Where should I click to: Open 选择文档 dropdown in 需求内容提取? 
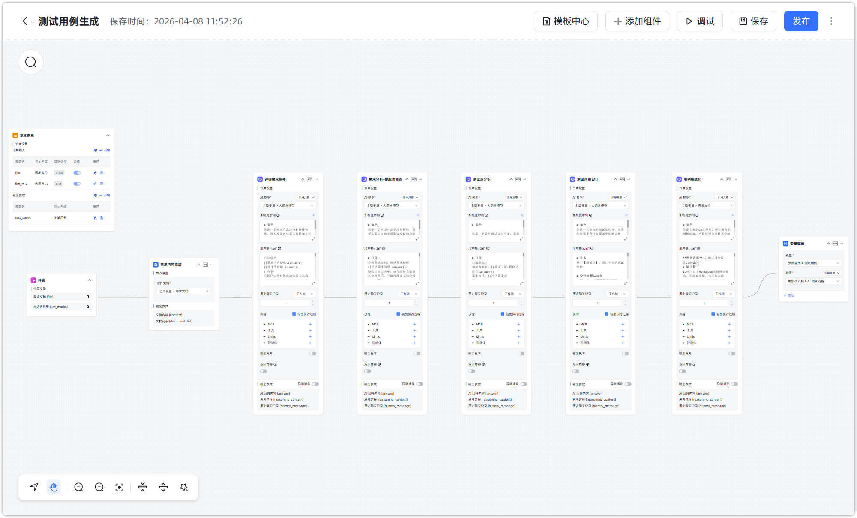coord(183,292)
